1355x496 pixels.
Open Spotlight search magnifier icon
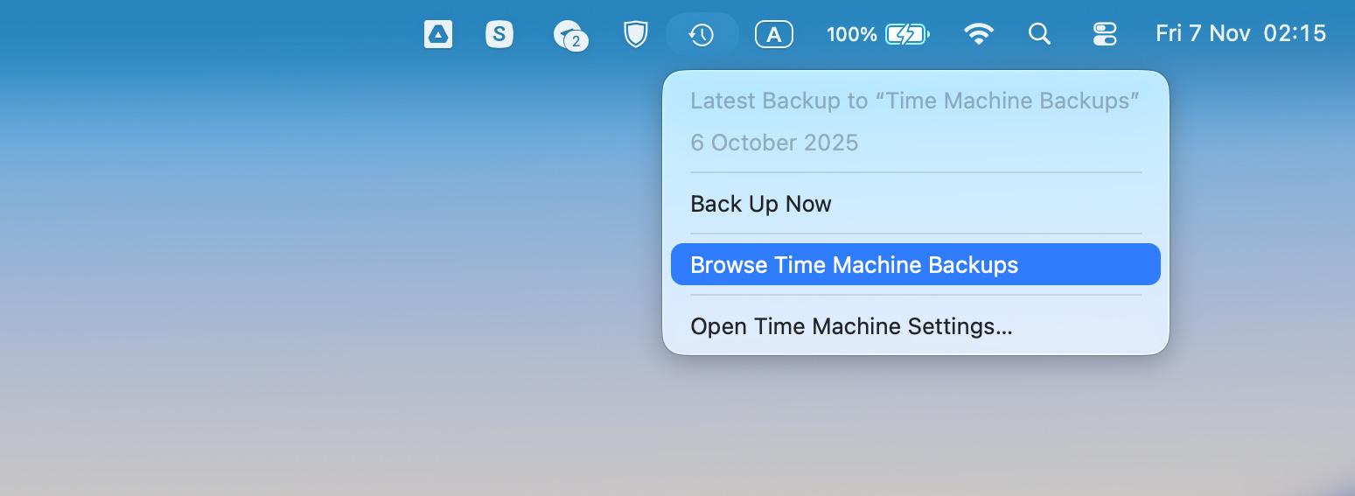tap(1039, 34)
